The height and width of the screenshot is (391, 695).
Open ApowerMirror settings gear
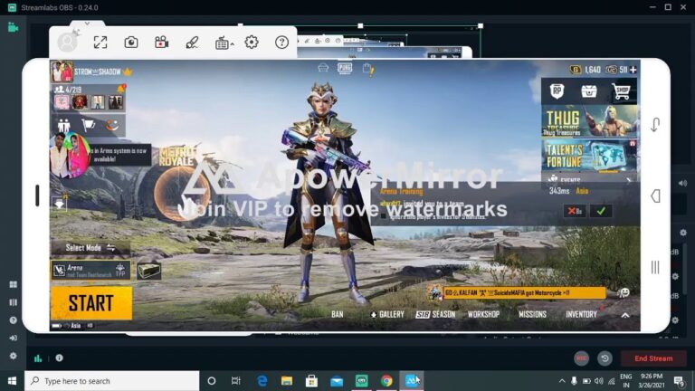pos(252,43)
